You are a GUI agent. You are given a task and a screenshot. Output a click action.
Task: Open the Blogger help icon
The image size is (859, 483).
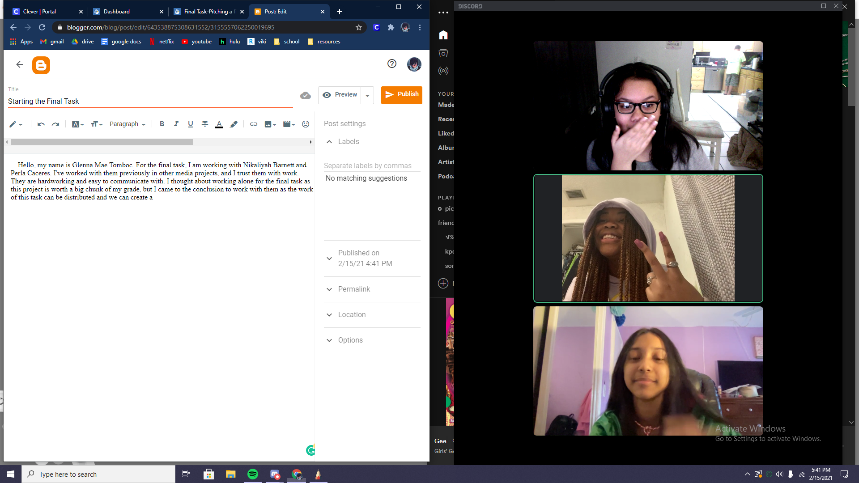tap(392, 64)
